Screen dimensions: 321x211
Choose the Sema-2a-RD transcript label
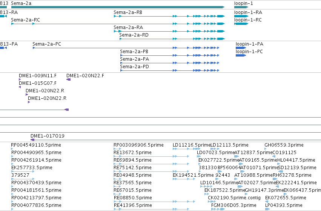click(134, 35)
